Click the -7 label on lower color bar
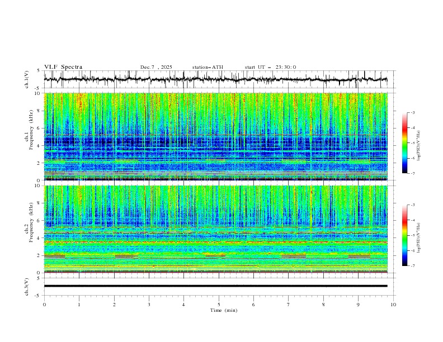The width and height of the screenshot is (443, 342). [x=412, y=266]
